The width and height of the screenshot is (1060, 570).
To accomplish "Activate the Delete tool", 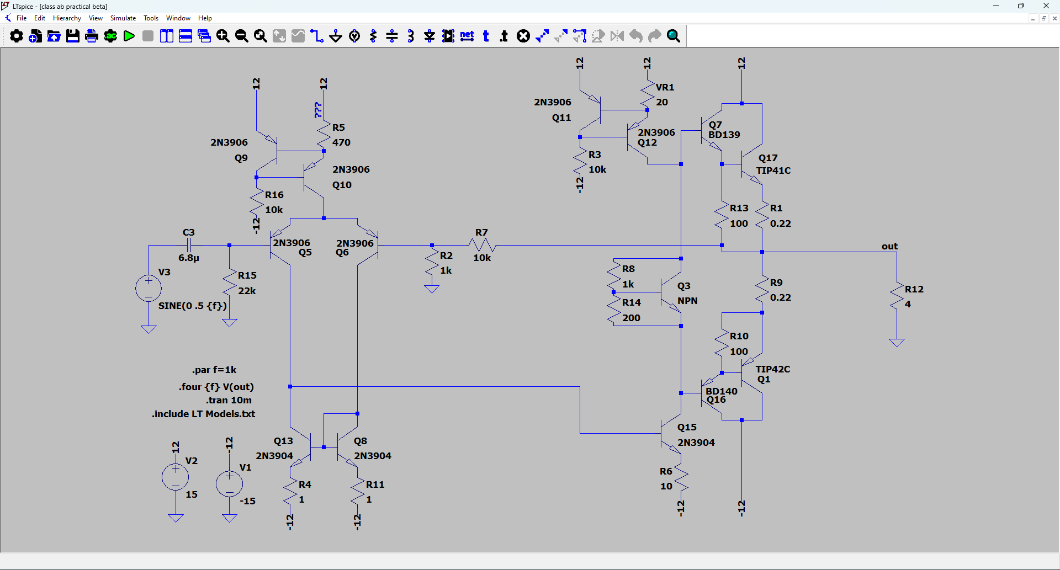I will pos(523,36).
